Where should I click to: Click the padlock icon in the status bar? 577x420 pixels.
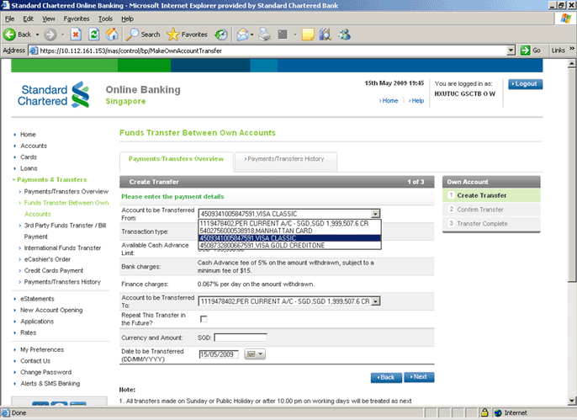(x=484, y=412)
